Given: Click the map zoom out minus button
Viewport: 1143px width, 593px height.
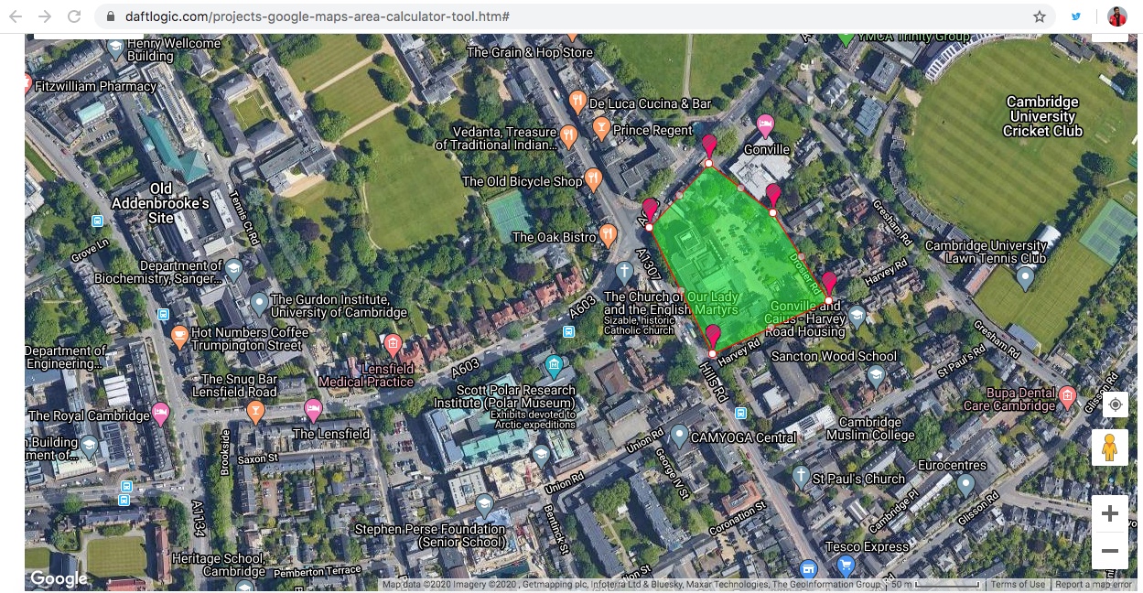Looking at the screenshot, I should 1109,551.
